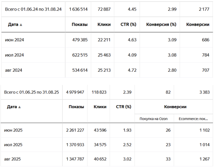The height and width of the screenshot is (168, 215).
Task: Click the авг 2025 row label
Action: pyautogui.click(x=13, y=159)
